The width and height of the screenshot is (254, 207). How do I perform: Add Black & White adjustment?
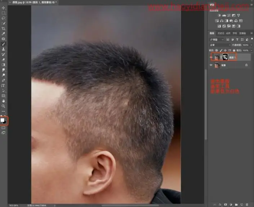(227, 21)
